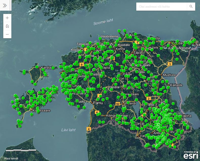Zoom out of the map

tap(7, 34)
